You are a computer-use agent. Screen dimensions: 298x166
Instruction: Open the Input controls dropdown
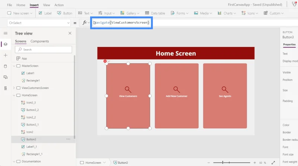107,13
